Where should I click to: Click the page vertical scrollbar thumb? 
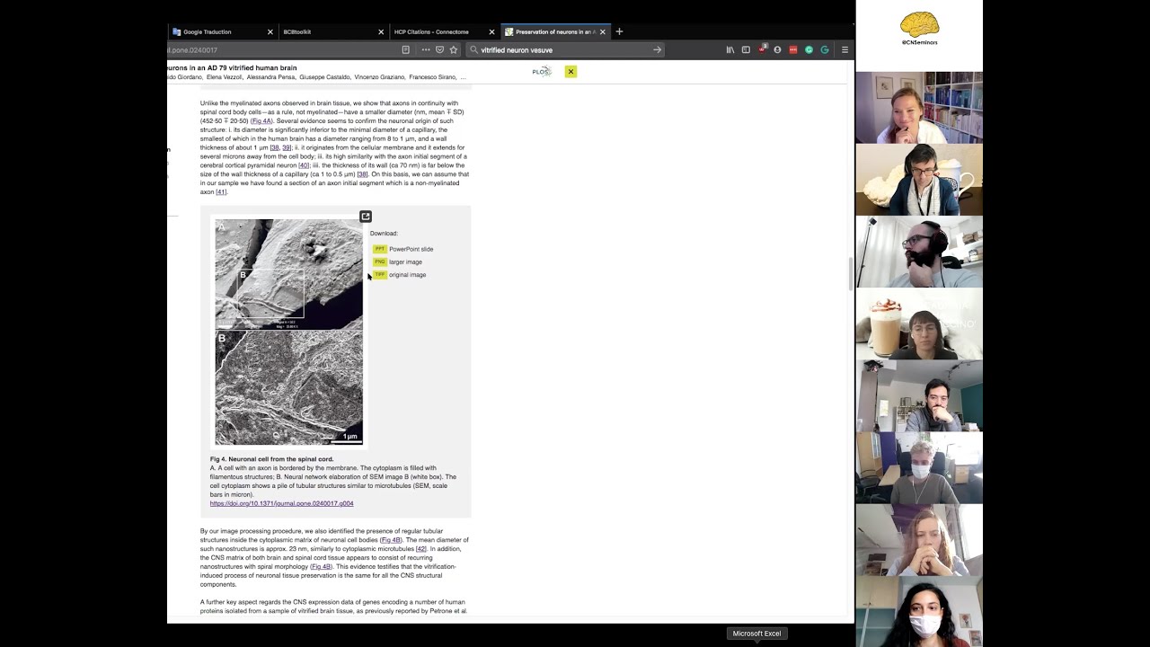pos(850,274)
